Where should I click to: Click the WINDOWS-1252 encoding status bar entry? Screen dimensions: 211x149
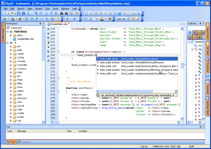(x=161, y=147)
